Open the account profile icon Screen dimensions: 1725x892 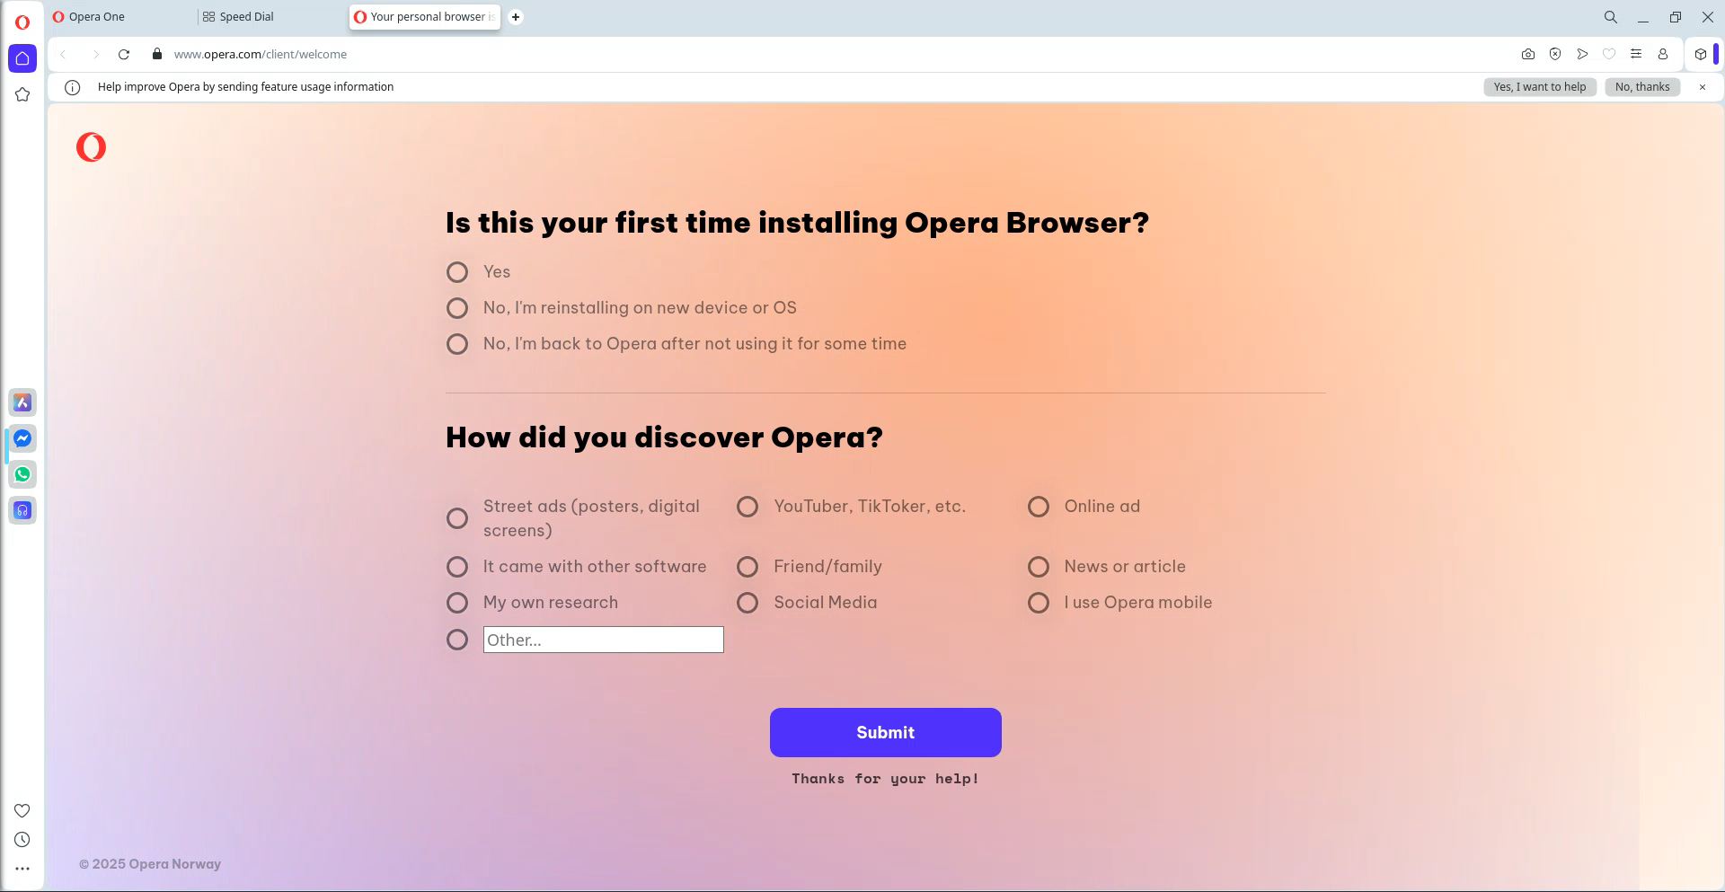coord(1663,54)
